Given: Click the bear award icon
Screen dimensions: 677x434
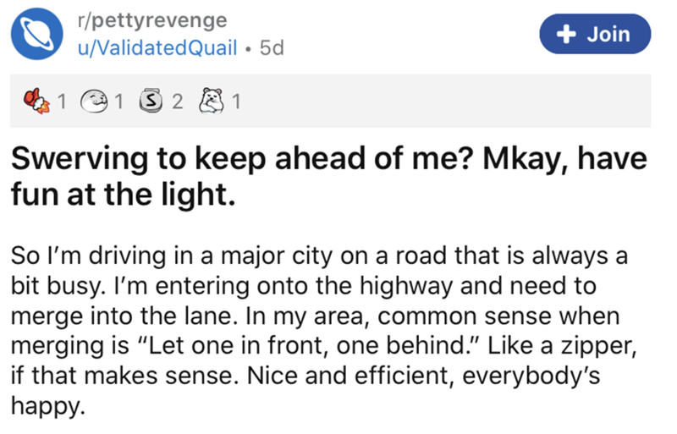Looking at the screenshot, I should point(212,102).
